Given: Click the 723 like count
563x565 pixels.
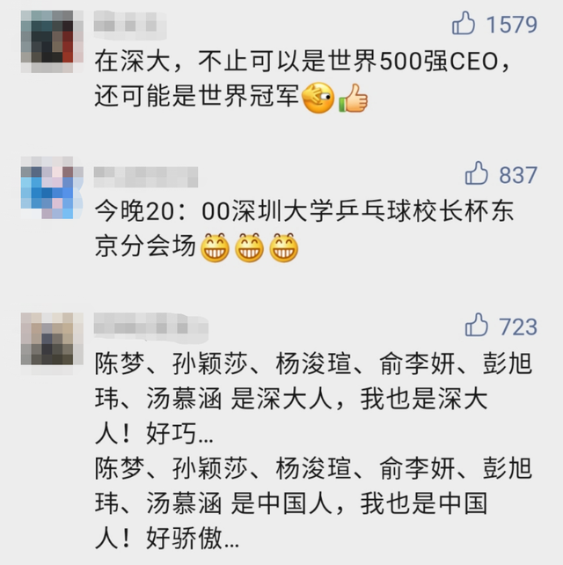Looking at the screenshot, I should [x=518, y=327].
